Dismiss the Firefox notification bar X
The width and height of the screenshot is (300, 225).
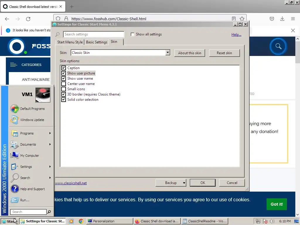pyautogui.click(x=293, y=30)
